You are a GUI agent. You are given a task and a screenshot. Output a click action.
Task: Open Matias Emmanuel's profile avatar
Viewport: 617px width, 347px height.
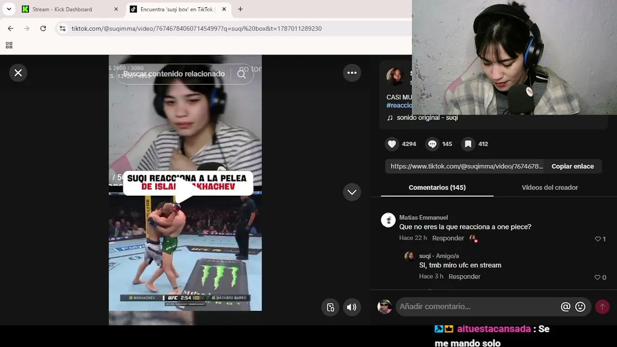click(388, 220)
